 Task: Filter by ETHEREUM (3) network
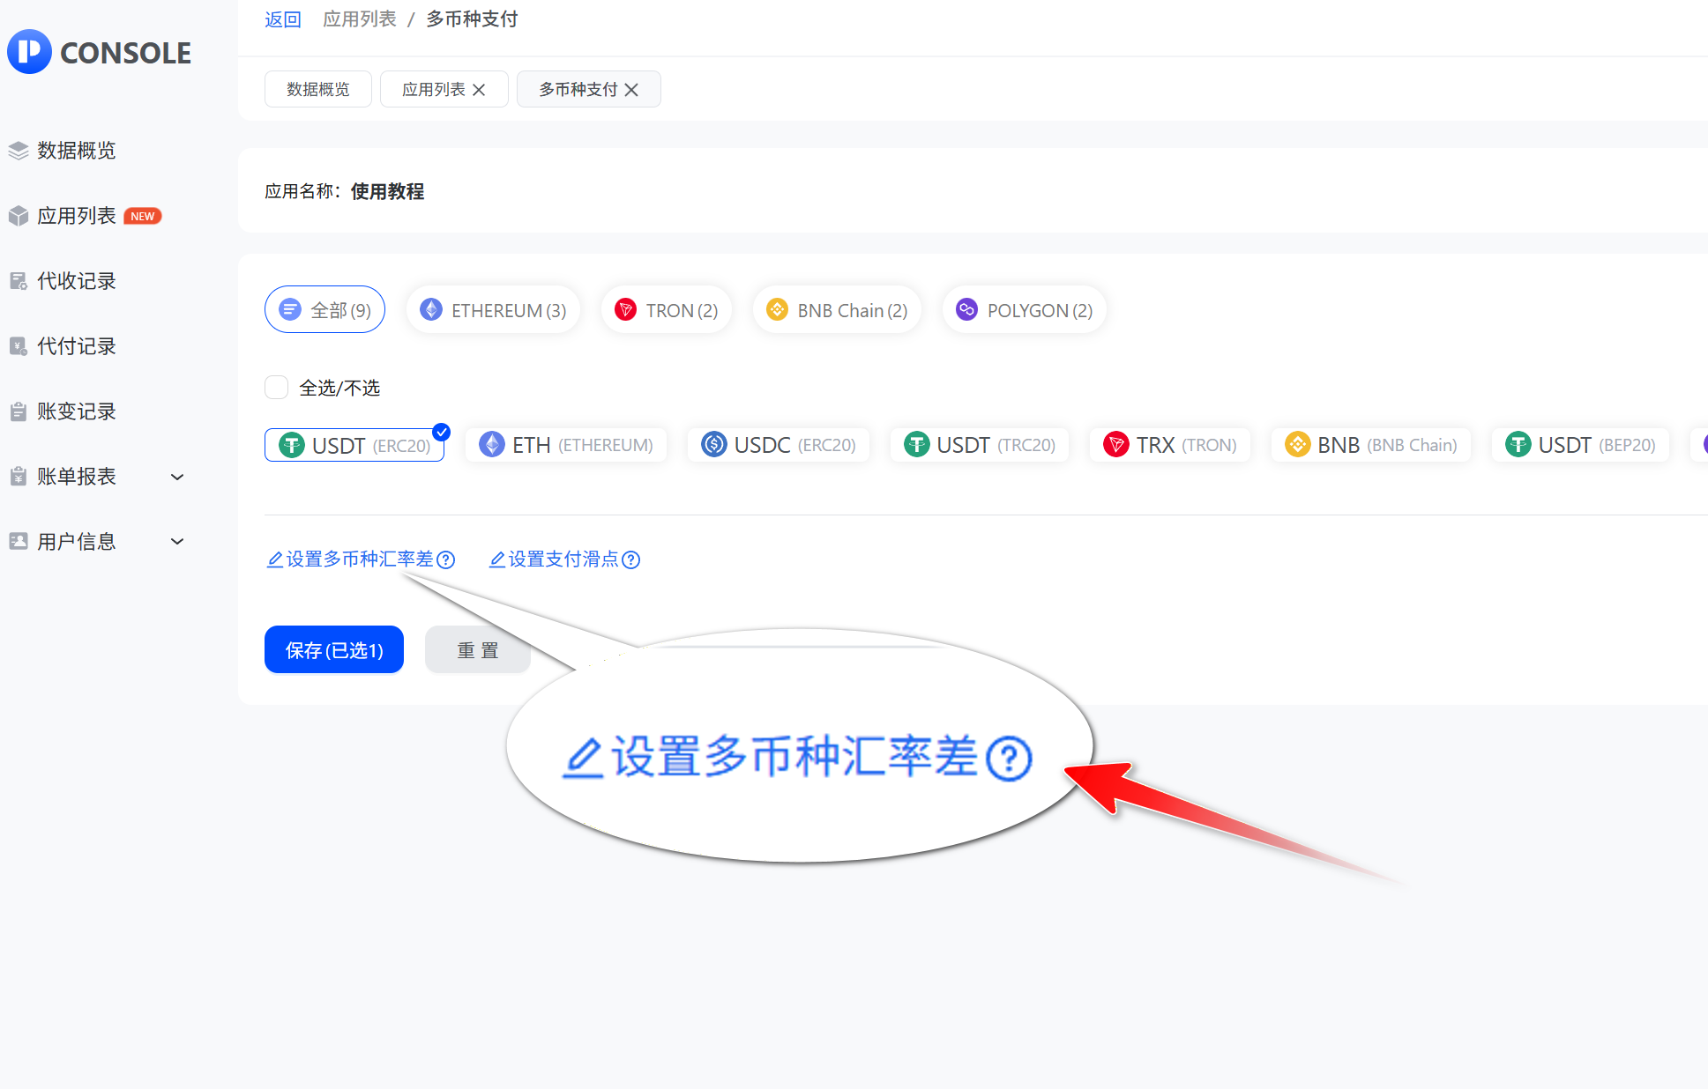click(x=493, y=310)
